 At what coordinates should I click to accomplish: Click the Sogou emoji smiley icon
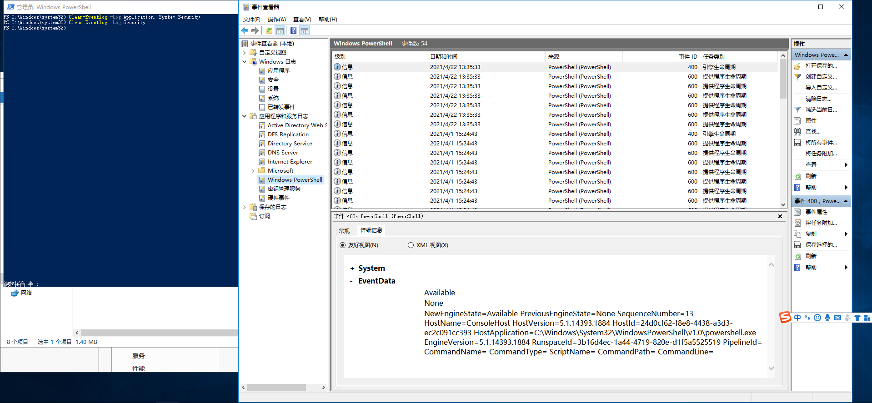click(817, 318)
